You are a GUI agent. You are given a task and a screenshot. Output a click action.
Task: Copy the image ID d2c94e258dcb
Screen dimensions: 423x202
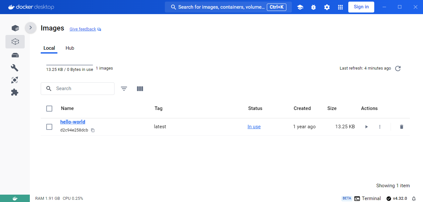tap(93, 130)
